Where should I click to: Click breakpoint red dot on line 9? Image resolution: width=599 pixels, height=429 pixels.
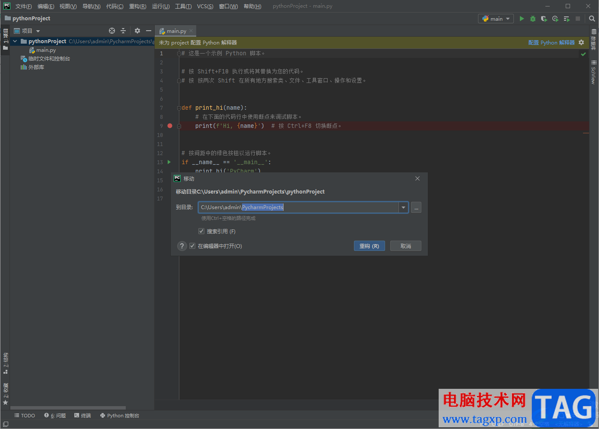click(x=170, y=126)
